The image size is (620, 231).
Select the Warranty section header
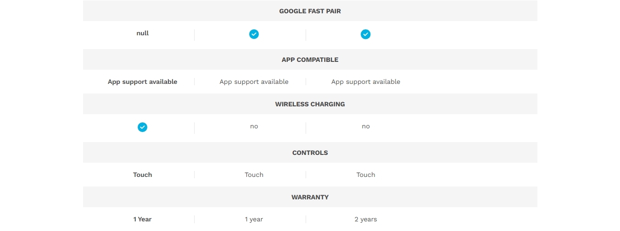pyautogui.click(x=310, y=197)
